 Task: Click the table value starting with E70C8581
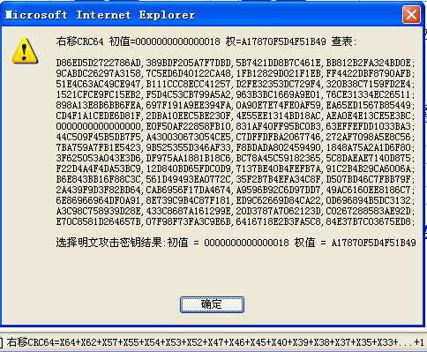(98, 221)
